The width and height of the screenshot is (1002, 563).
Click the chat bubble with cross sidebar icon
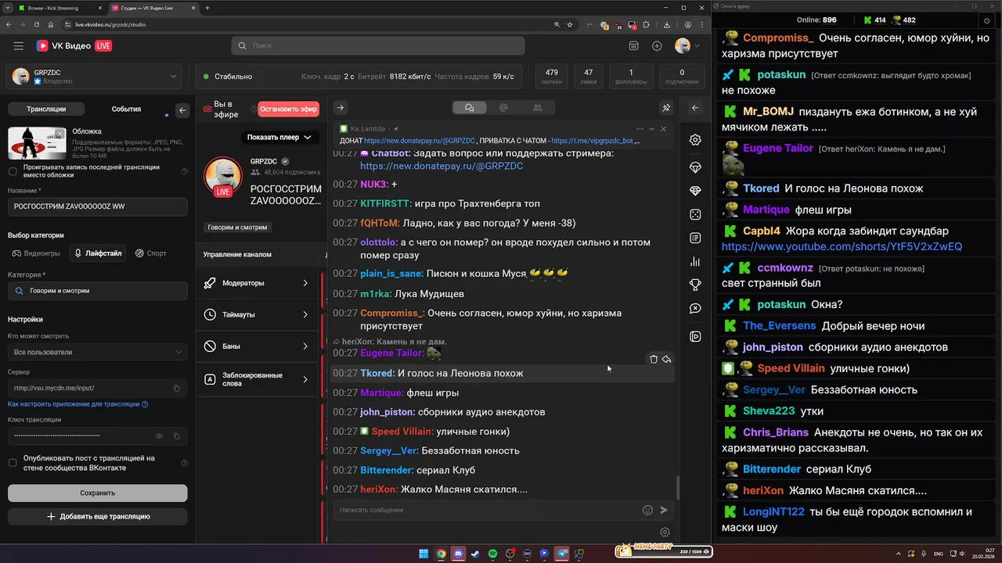coord(695,308)
